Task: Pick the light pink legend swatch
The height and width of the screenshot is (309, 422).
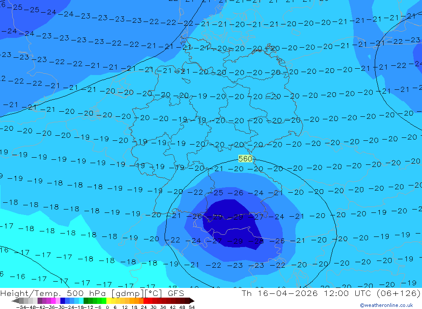Action: [58, 301]
